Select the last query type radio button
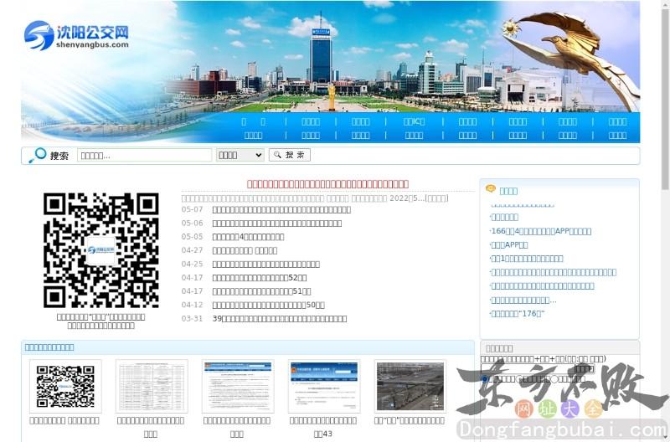This screenshot has width=670, height=442. click(x=554, y=378)
